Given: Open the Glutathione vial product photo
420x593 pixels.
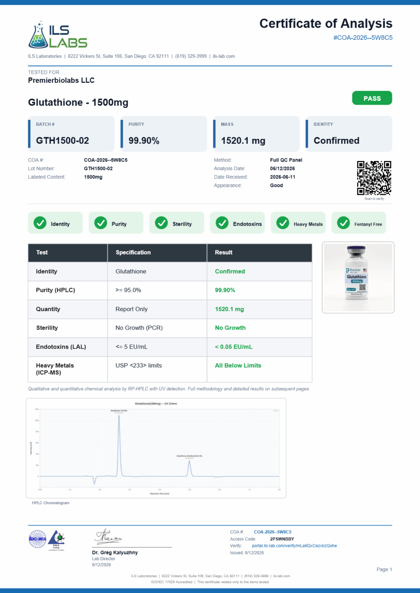Looking at the screenshot, I should (358, 277).
